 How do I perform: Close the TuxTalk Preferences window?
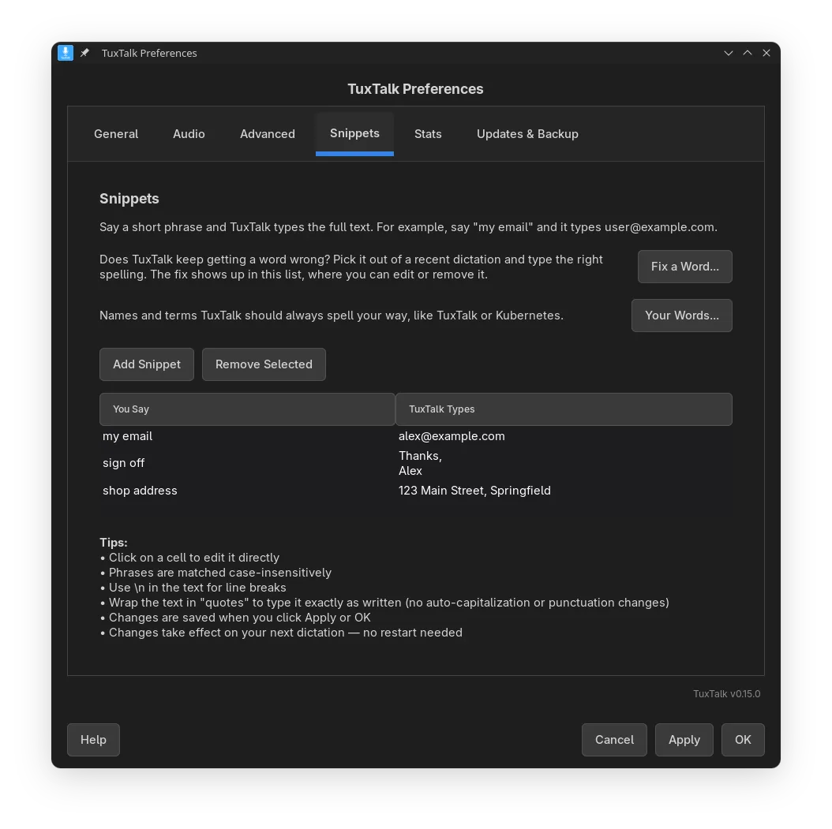pyautogui.click(x=766, y=53)
